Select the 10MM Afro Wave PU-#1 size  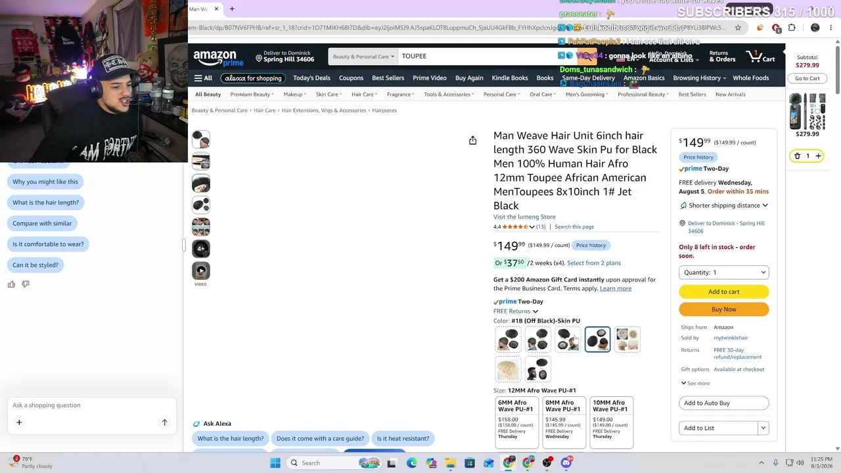(x=611, y=422)
